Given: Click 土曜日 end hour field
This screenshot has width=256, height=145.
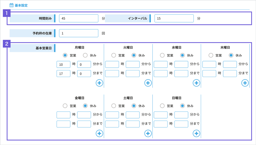Looking at the screenshot, I should tap(112, 124).
